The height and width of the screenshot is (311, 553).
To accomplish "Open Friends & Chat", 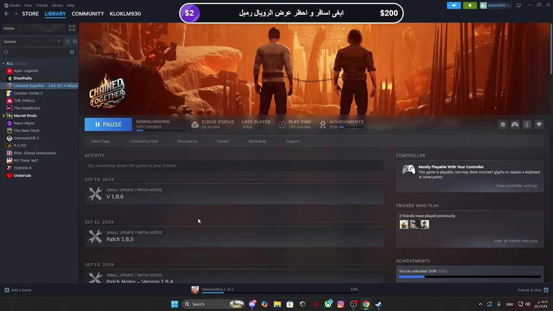I will point(533,290).
